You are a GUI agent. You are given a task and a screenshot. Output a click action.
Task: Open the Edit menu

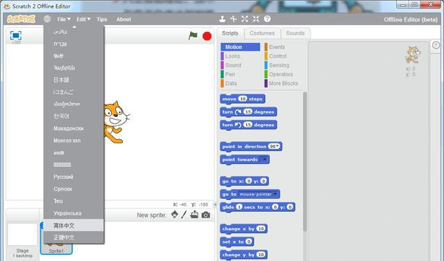(x=83, y=19)
